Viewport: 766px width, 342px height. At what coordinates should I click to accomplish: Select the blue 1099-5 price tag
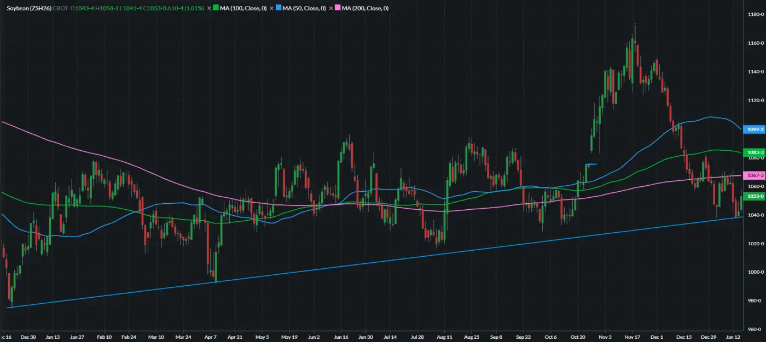pos(755,129)
